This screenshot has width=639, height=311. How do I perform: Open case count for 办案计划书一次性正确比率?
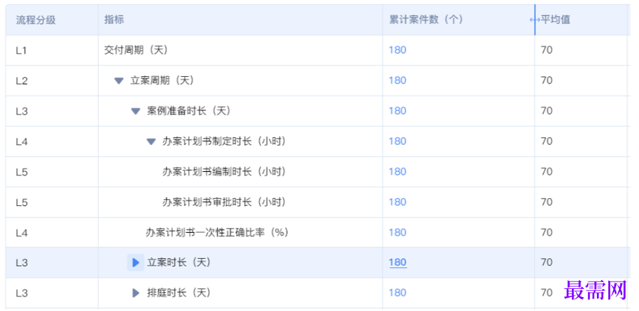click(x=397, y=233)
